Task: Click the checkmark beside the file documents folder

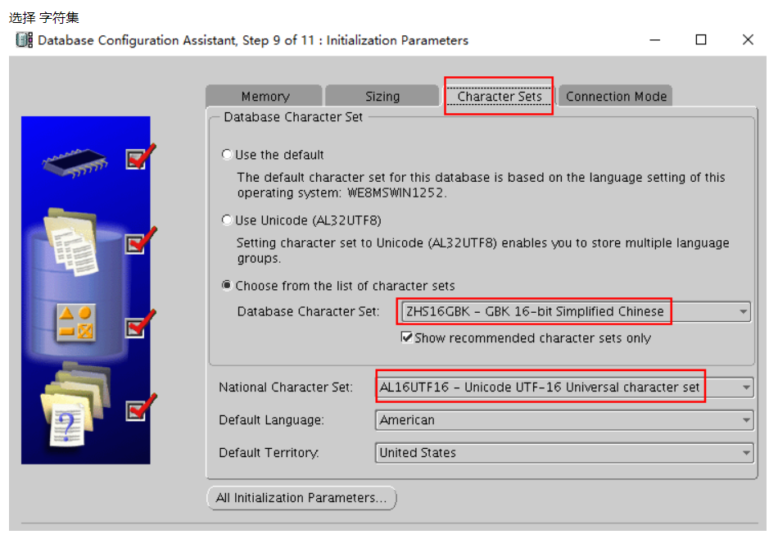Action: click(141, 241)
